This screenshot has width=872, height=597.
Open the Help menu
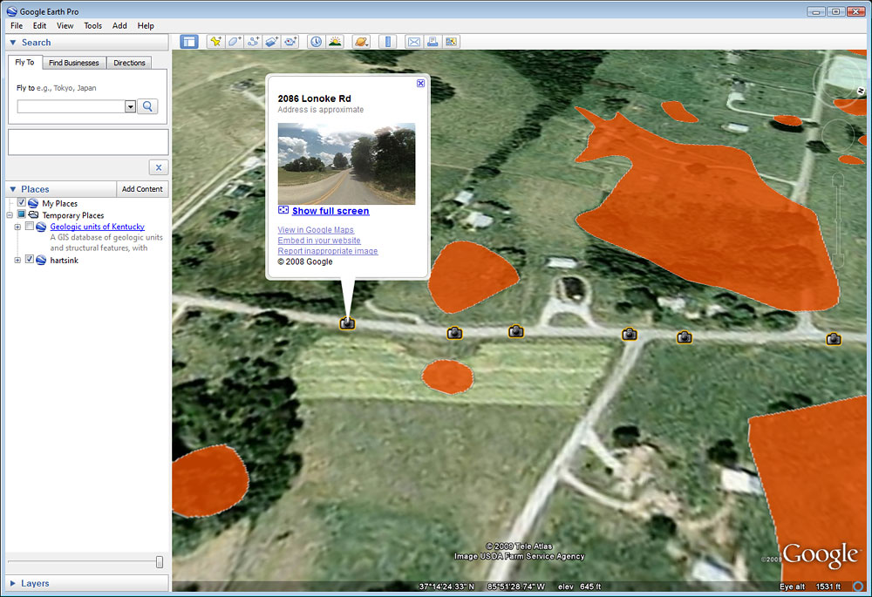(146, 25)
